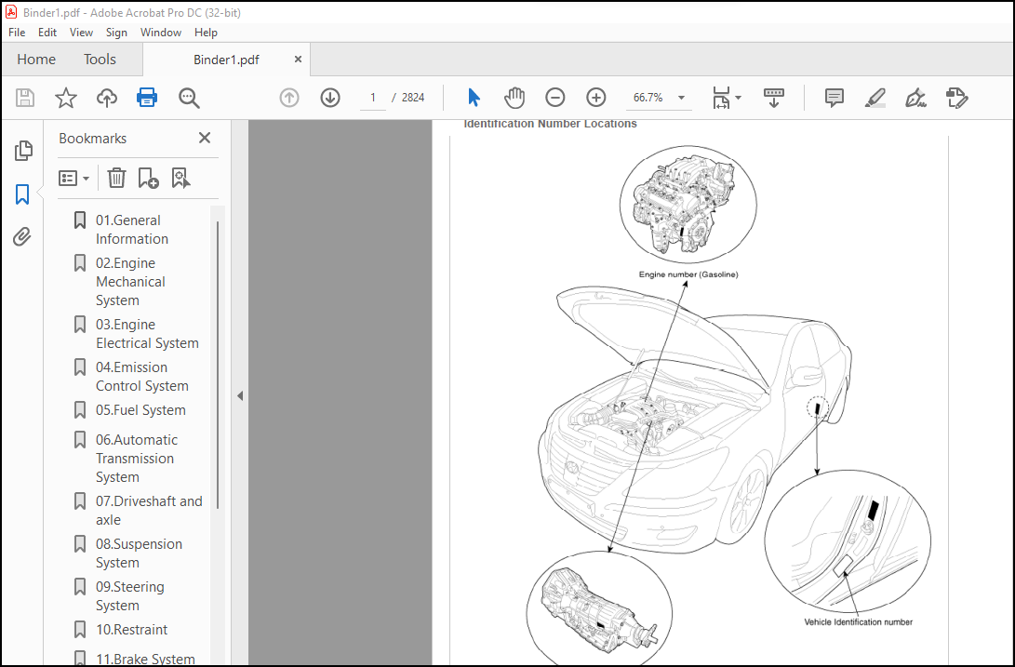The height and width of the screenshot is (667, 1015).
Task: Open bookmark 06.Automatic Transmission System
Action: click(x=137, y=458)
